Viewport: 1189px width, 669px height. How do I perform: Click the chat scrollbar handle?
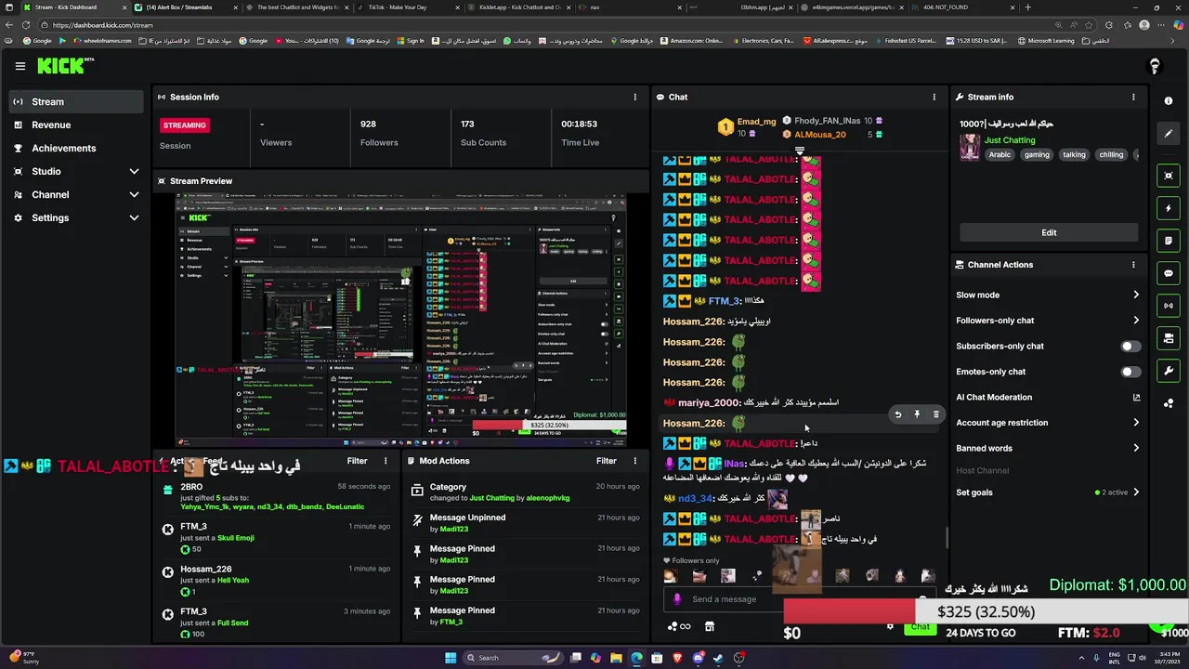[x=947, y=537]
